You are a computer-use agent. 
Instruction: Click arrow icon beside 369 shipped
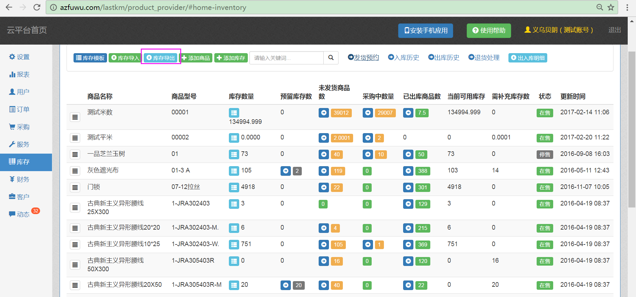tap(408, 244)
